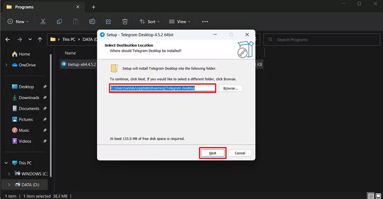Screen dimensions: 383x199
Task: Open the New dropdown button
Action: click(x=18, y=22)
